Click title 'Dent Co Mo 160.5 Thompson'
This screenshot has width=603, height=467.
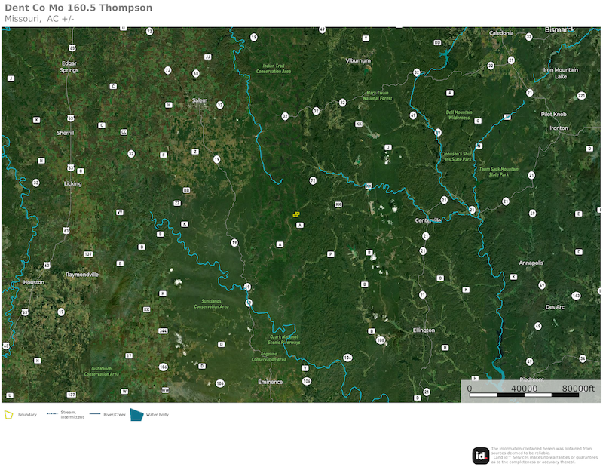pyautogui.click(x=78, y=8)
